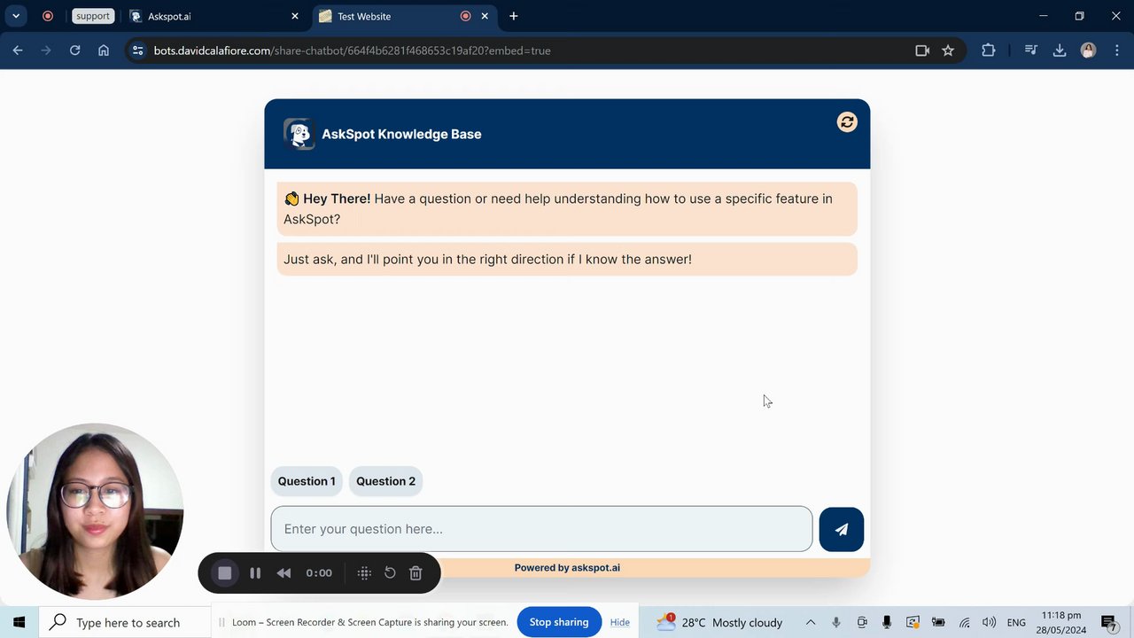The height and width of the screenshot is (638, 1134).
Task: Pause the Loom recording
Action: [255, 573]
